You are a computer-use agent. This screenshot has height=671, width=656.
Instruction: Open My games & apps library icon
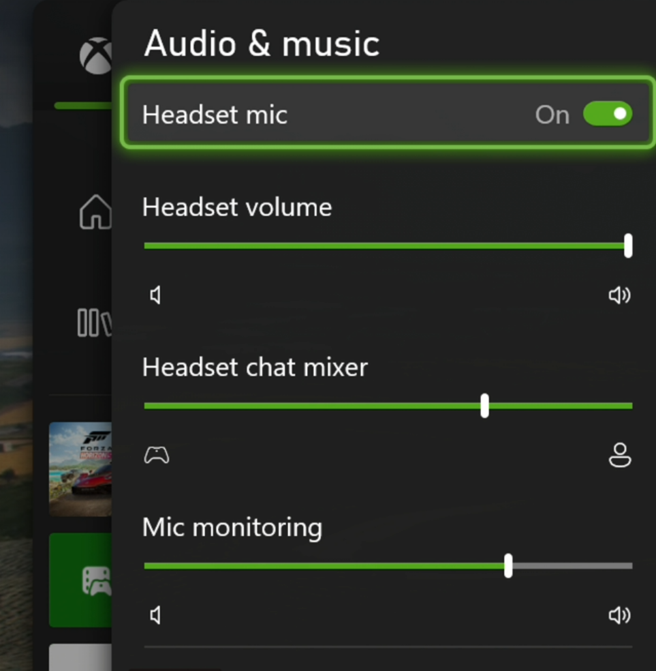click(x=94, y=323)
